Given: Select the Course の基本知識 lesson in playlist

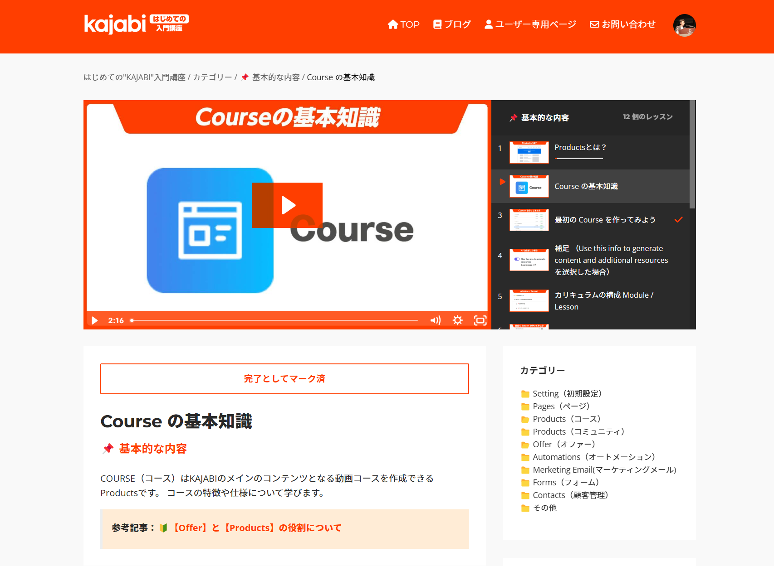Looking at the screenshot, I should pyautogui.click(x=591, y=186).
